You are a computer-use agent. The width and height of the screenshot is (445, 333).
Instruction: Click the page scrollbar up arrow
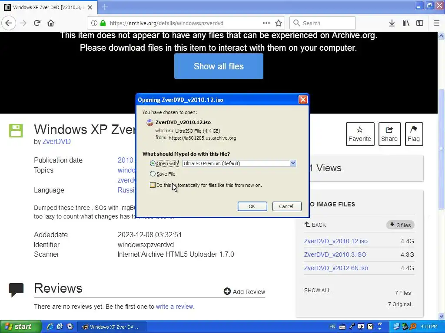click(442, 36)
